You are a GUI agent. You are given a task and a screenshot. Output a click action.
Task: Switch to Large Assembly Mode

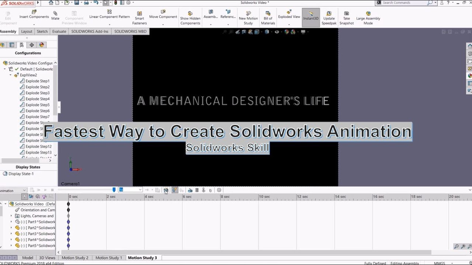368,18
